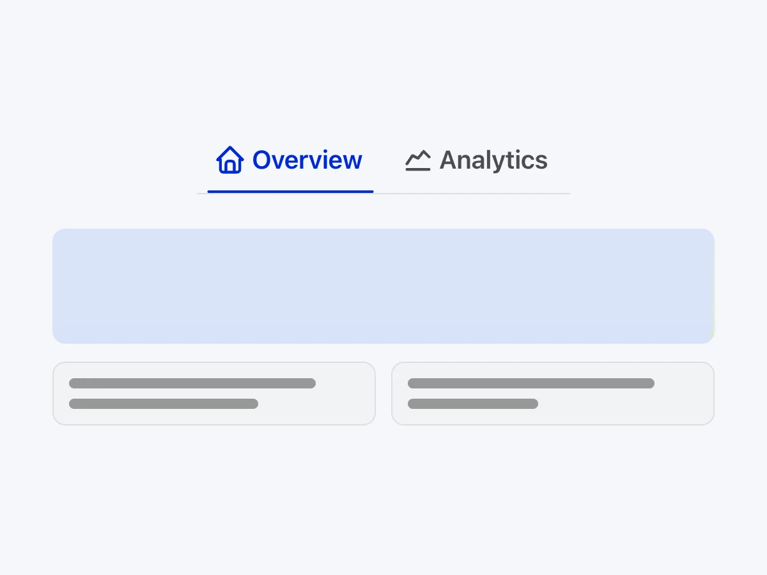Click the large blue banner panel

click(x=383, y=286)
